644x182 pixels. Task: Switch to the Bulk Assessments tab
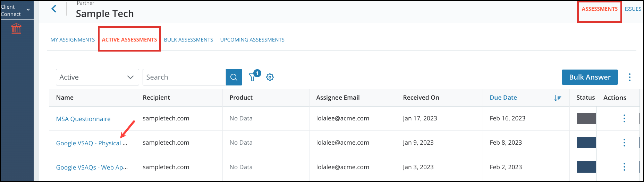click(188, 40)
